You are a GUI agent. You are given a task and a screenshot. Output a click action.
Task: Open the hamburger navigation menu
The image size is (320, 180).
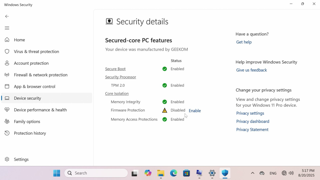(7, 28)
